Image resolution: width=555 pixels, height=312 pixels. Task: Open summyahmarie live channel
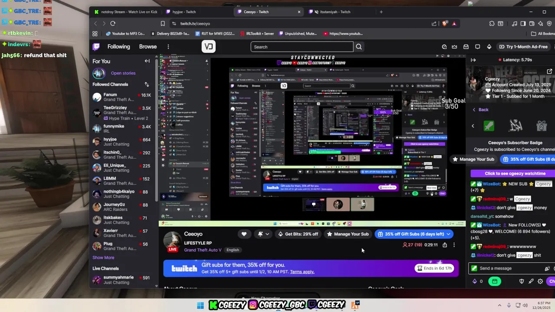point(121,280)
